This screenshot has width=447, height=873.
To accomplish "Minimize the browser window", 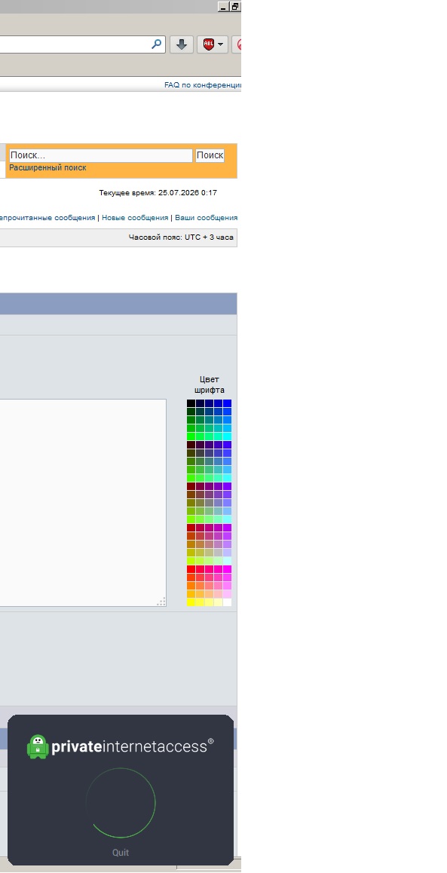I will click(223, 7).
